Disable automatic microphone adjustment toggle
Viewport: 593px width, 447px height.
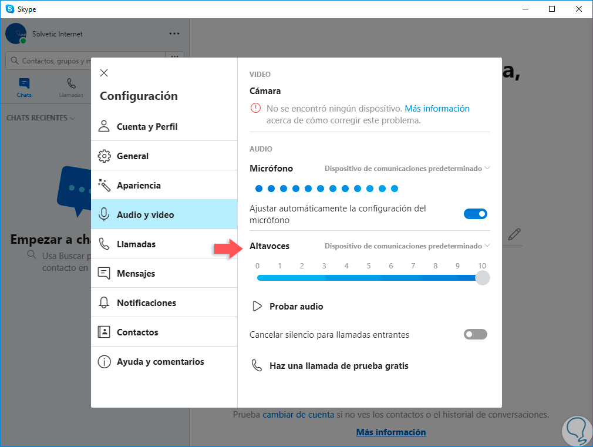[x=476, y=214]
